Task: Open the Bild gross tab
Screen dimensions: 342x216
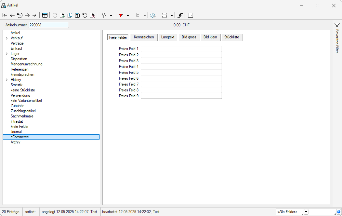Action: [x=189, y=37]
